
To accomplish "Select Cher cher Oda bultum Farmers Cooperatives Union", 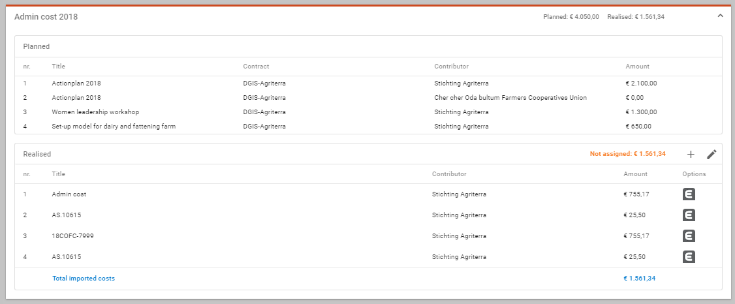I will [x=510, y=98].
